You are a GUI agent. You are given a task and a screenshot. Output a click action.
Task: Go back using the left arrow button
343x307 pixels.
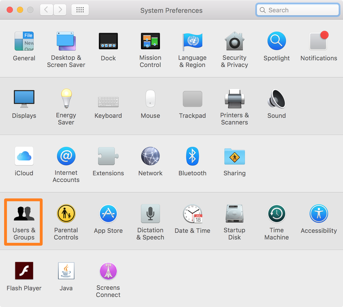(x=46, y=10)
